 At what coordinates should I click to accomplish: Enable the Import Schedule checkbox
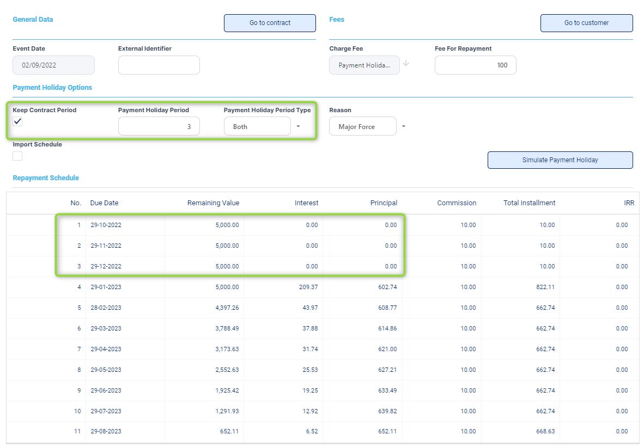17,156
